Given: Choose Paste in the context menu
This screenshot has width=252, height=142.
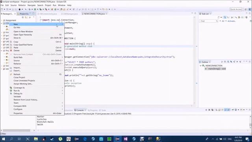Looking at the screenshot, I should (37, 48).
